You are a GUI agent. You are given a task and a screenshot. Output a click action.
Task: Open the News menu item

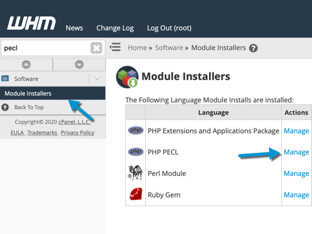[74, 28]
